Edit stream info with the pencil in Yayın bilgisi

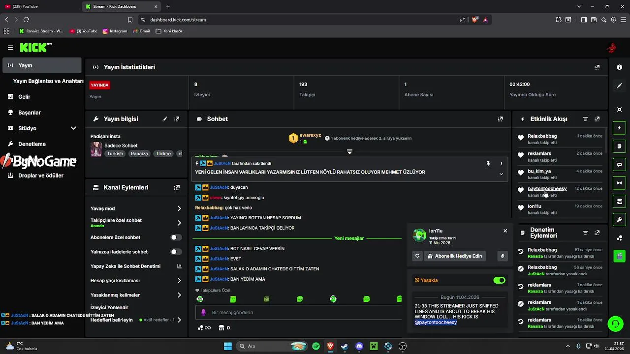(x=165, y=119)
